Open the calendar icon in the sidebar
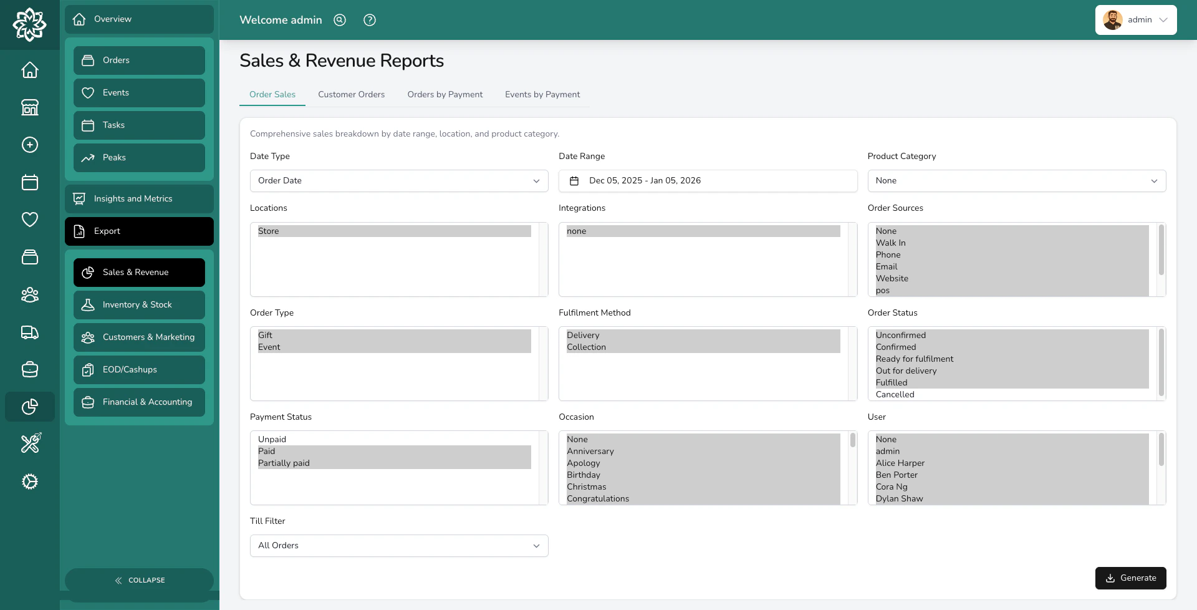 29,182
